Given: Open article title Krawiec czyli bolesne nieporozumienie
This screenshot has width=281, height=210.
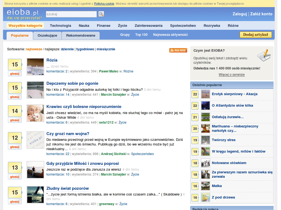Looking at the screenshot, I should pos(84,107).
